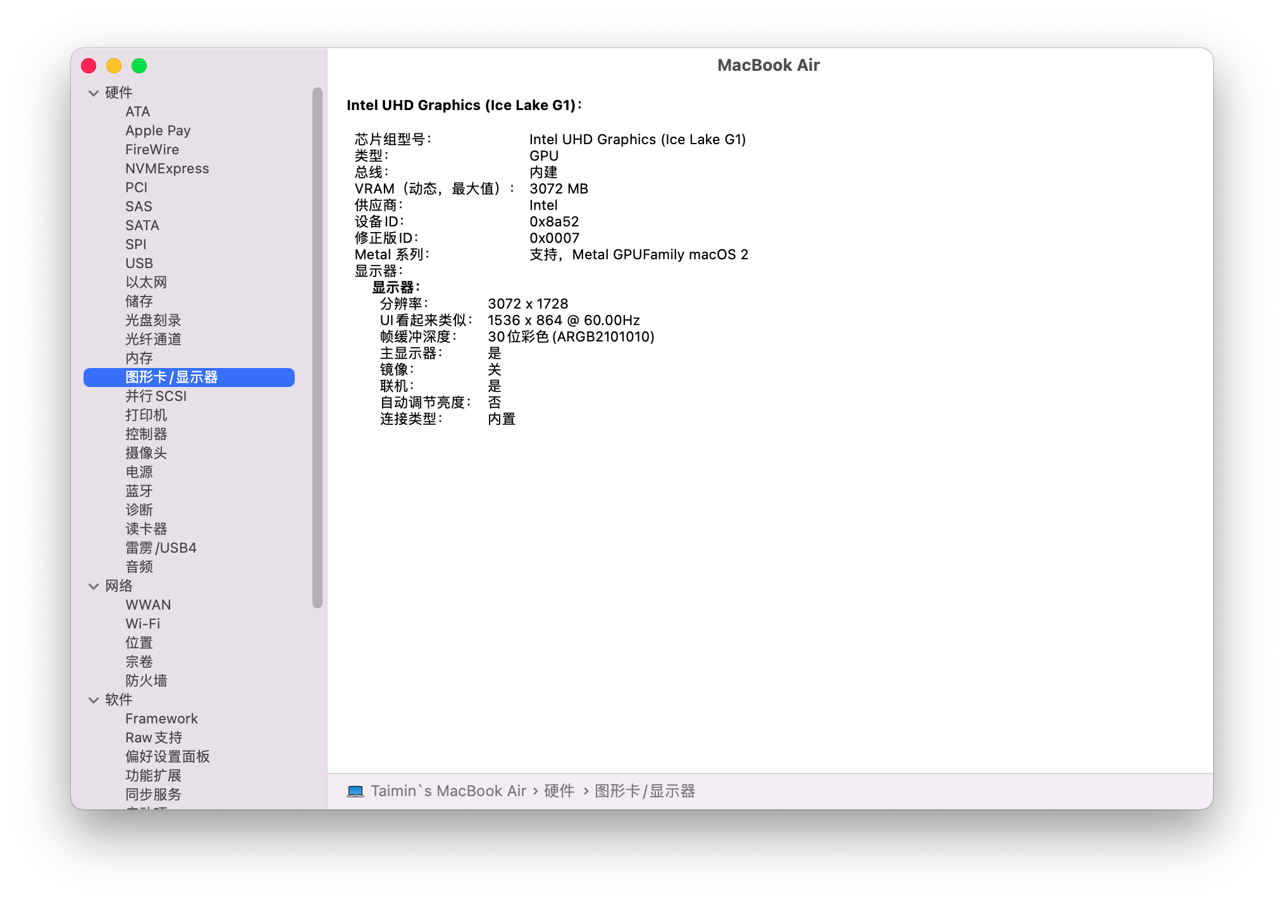This screenshot has height=903, width=1284.
Task: Open the 打印机 information page
Action: click(x=146, y=415)
